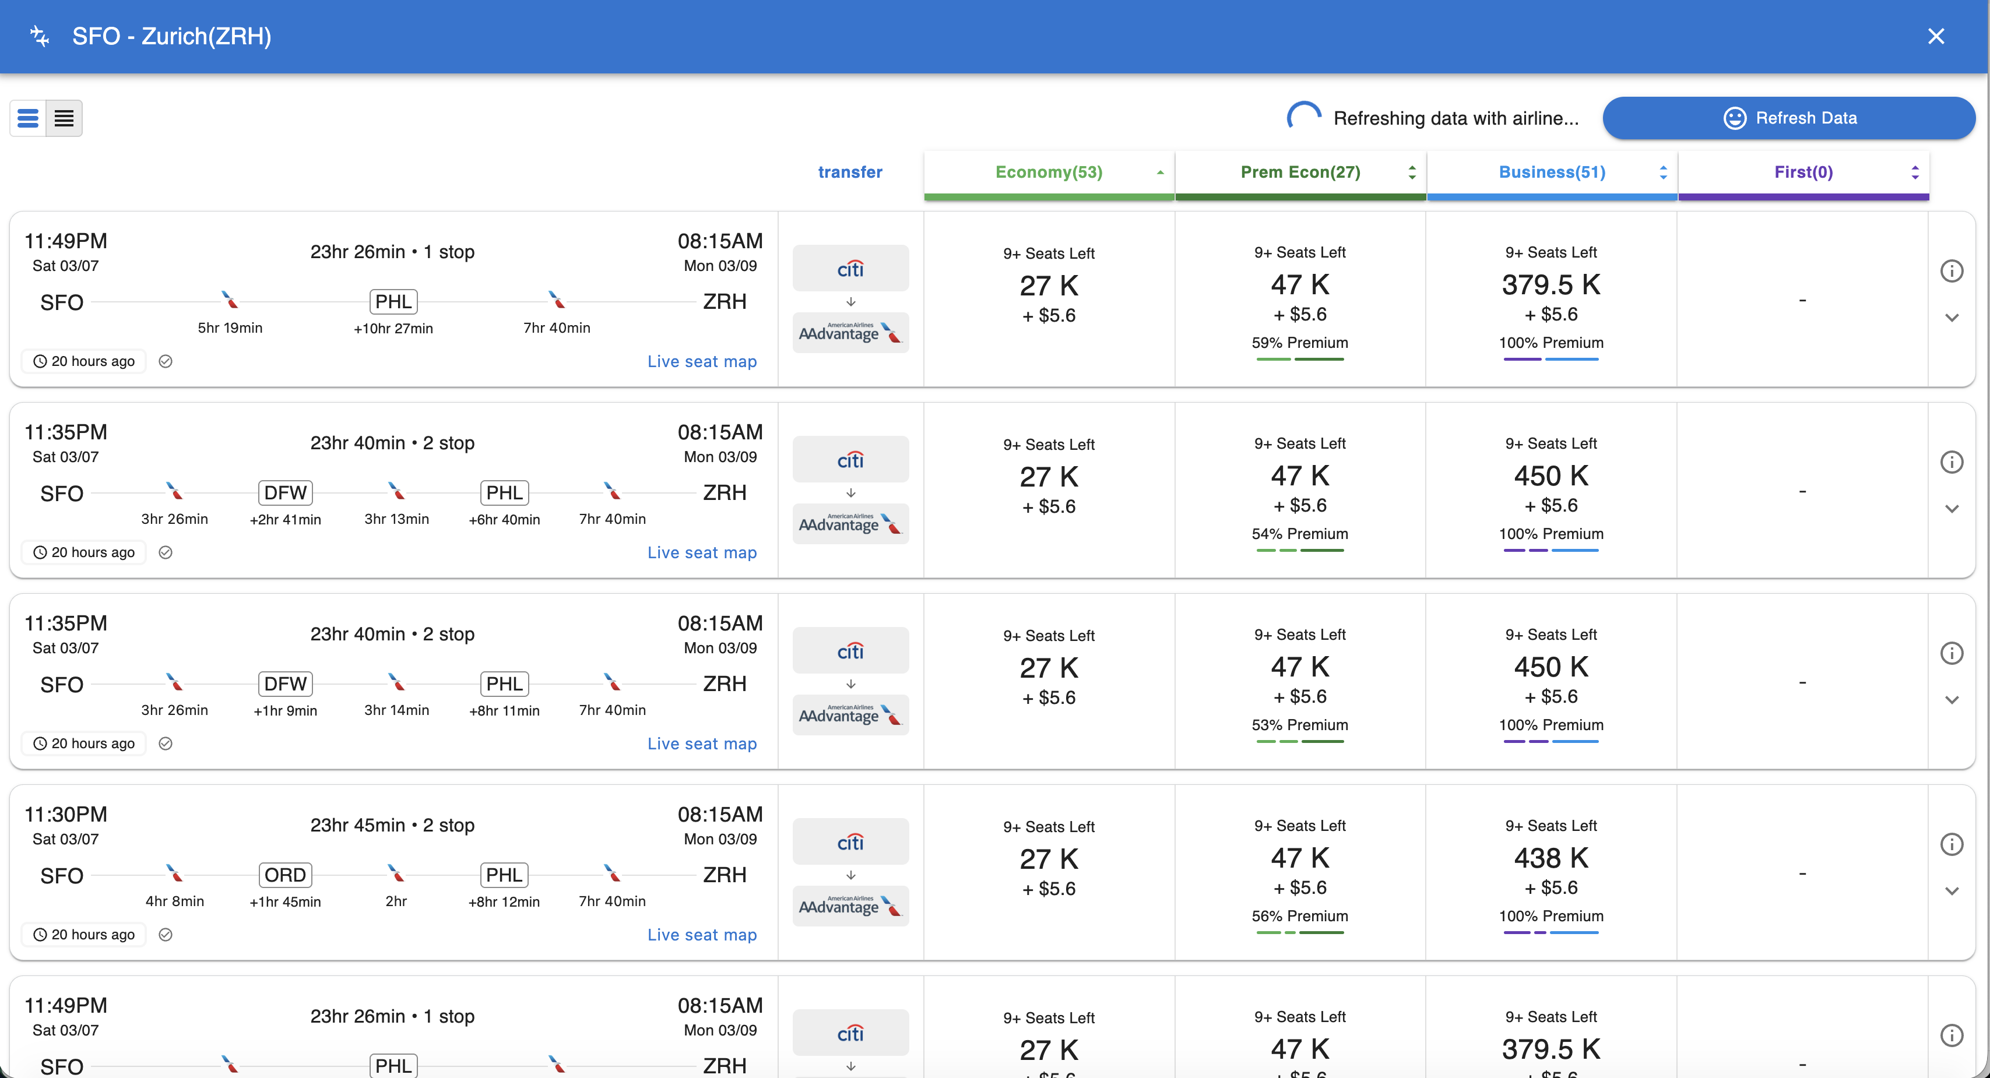Screen dimensions: 1990x1078
Task: Open info for the 379.5 K business flight
Action: (1952, 271)
